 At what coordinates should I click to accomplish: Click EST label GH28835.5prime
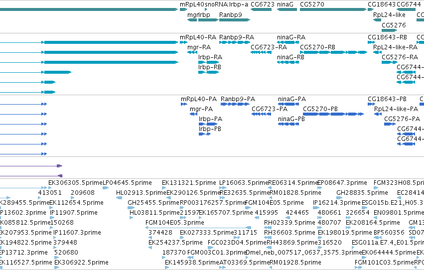tap(362, 193)
